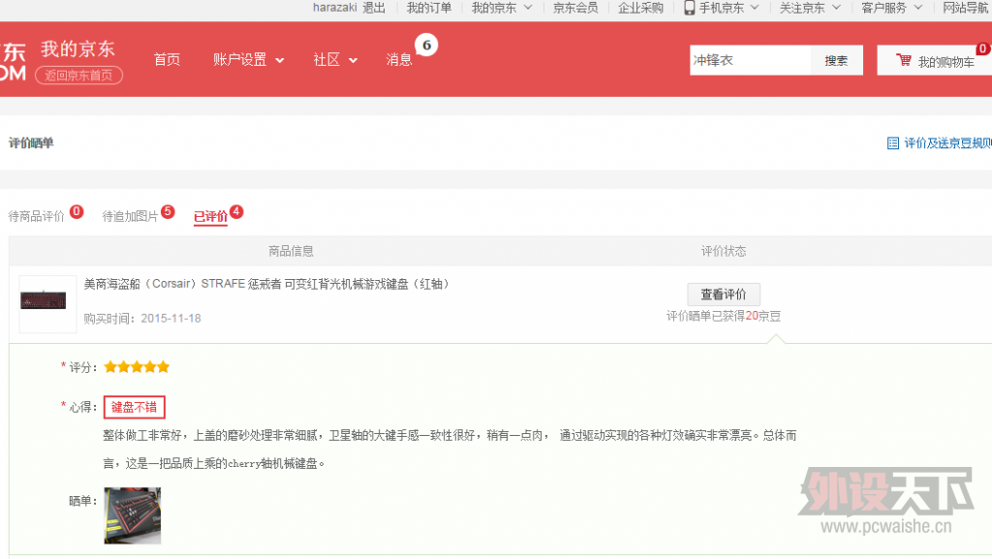This screenshot has width=992, height=559.
Task: Open the 京东会员 link
Action: point(575,8)
